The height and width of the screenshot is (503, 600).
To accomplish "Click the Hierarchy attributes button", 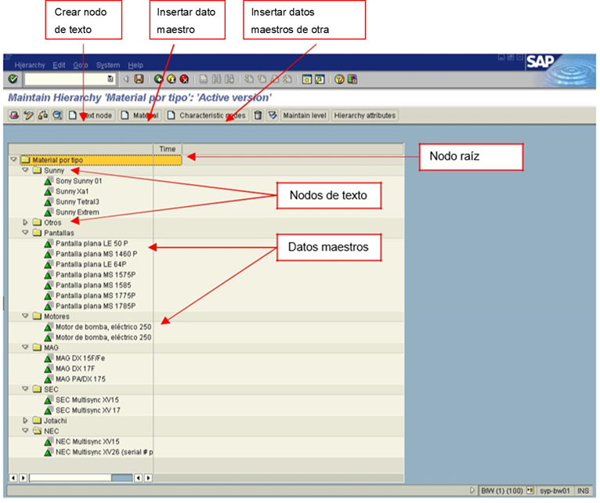I will 364,116.
